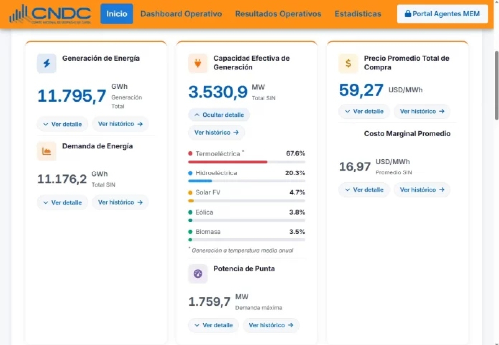
Task: Click the Demanda de Energía chart icon
Action: click(x=47, y=151)
